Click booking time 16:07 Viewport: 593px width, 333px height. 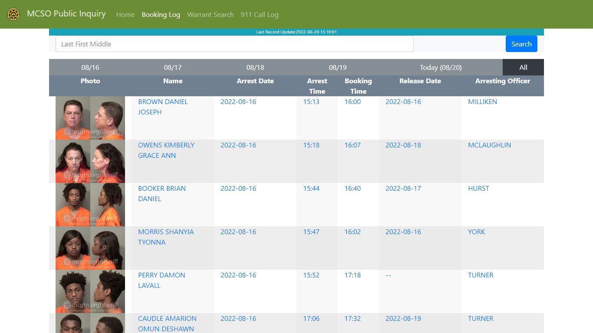[x=353, y=145]
